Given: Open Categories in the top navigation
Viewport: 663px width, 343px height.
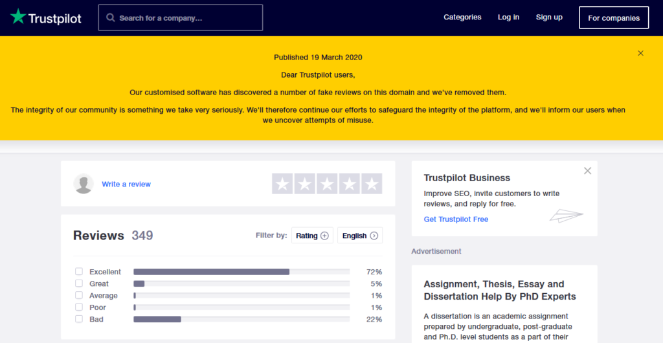Looking at the screenshot, I should click(462, 17).
